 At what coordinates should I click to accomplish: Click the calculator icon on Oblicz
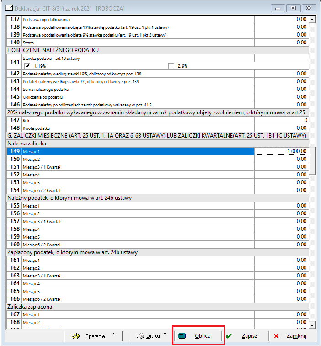point(182,336)
